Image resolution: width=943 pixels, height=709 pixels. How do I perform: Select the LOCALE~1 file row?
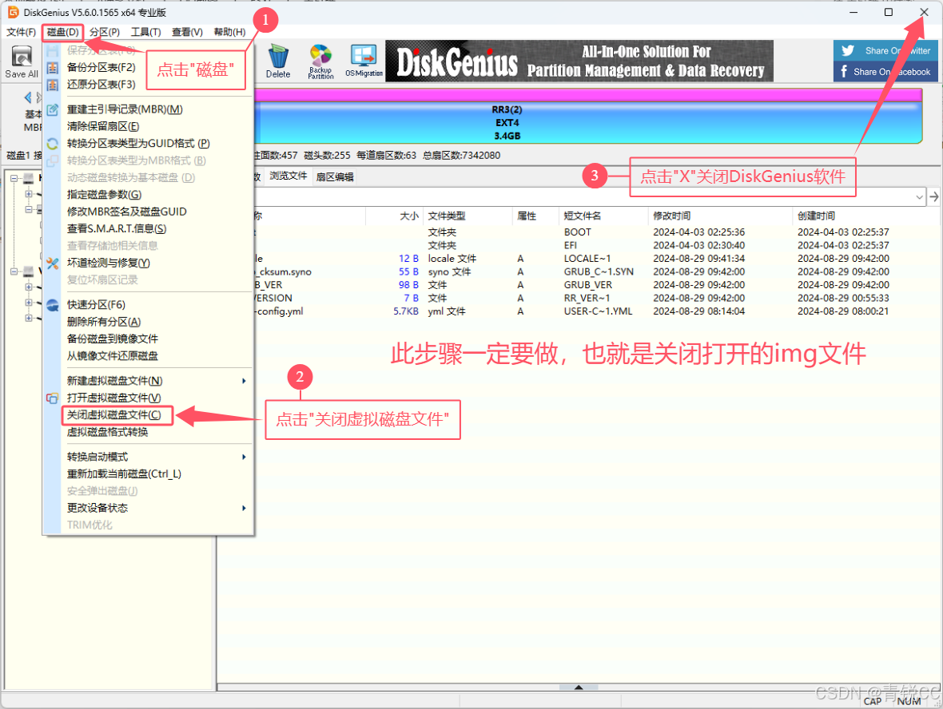(577, 259)
